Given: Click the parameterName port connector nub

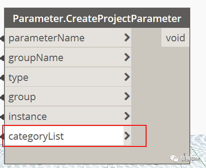Looking at the screenshot, I should point(3,39).
